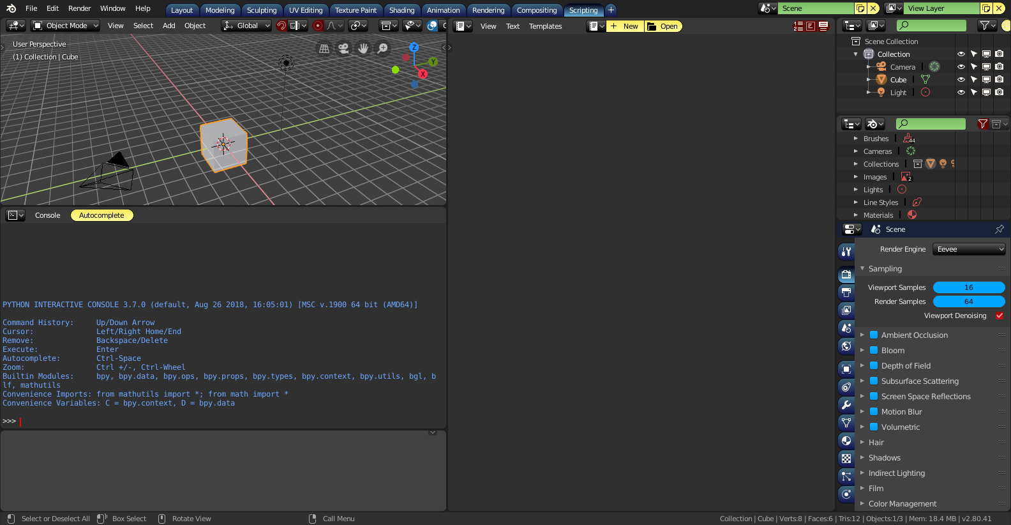The image size is (1011, 525).
Task: Click the Blender logo menu icon
Action: point(11,8)
